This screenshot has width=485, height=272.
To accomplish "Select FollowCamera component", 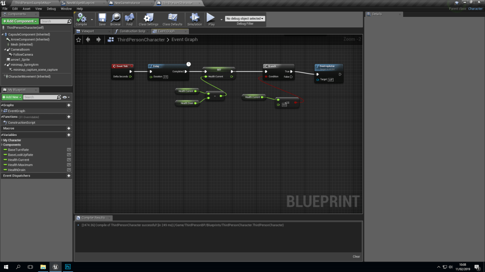I will point(23,55).
